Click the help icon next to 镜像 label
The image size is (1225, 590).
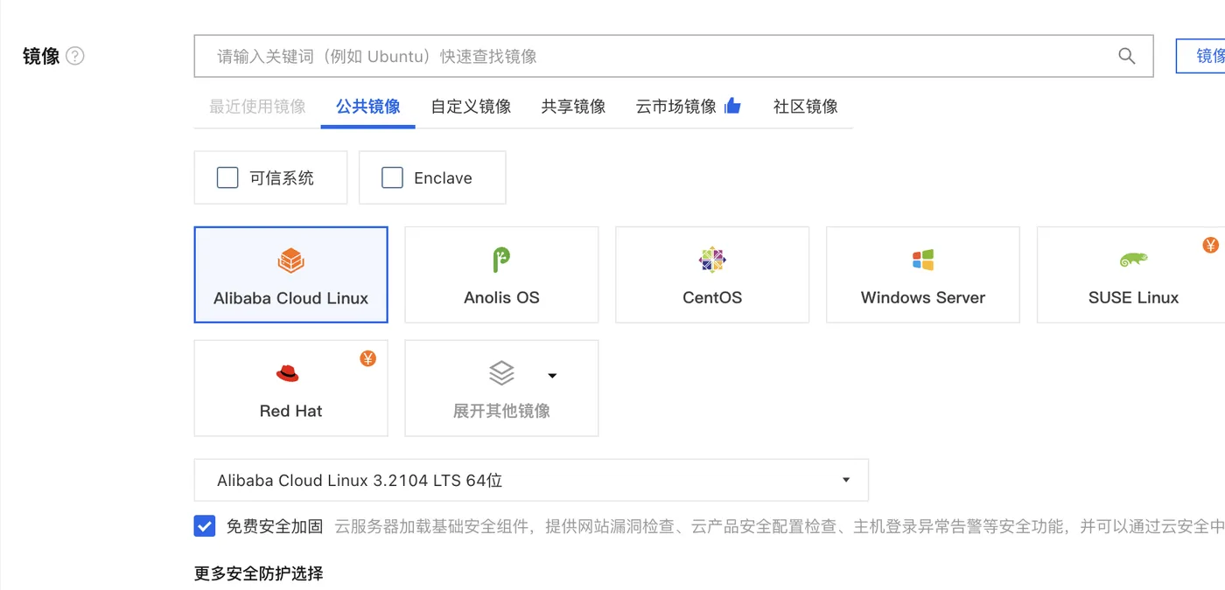(76, 55)
